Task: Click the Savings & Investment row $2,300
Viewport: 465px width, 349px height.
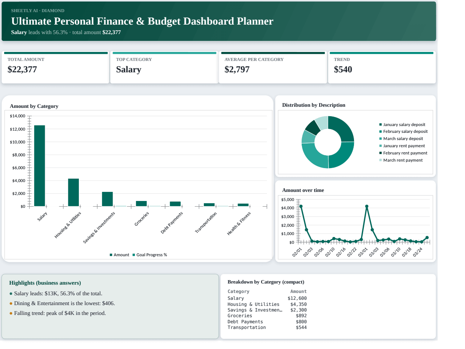Action: click(x=267, y=310)
